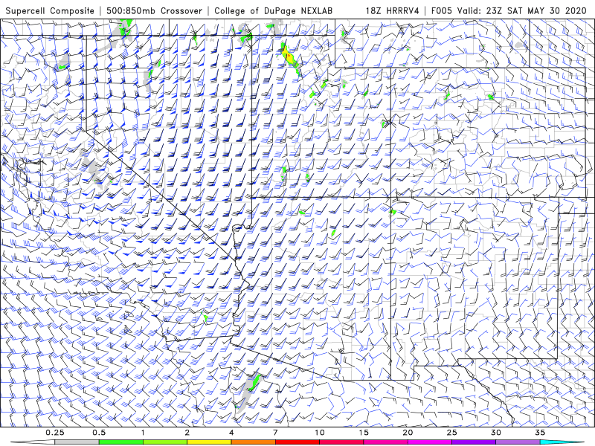Click the legend value '2'
The height and width of the screenshot is (446, 595).
[187, 433]
